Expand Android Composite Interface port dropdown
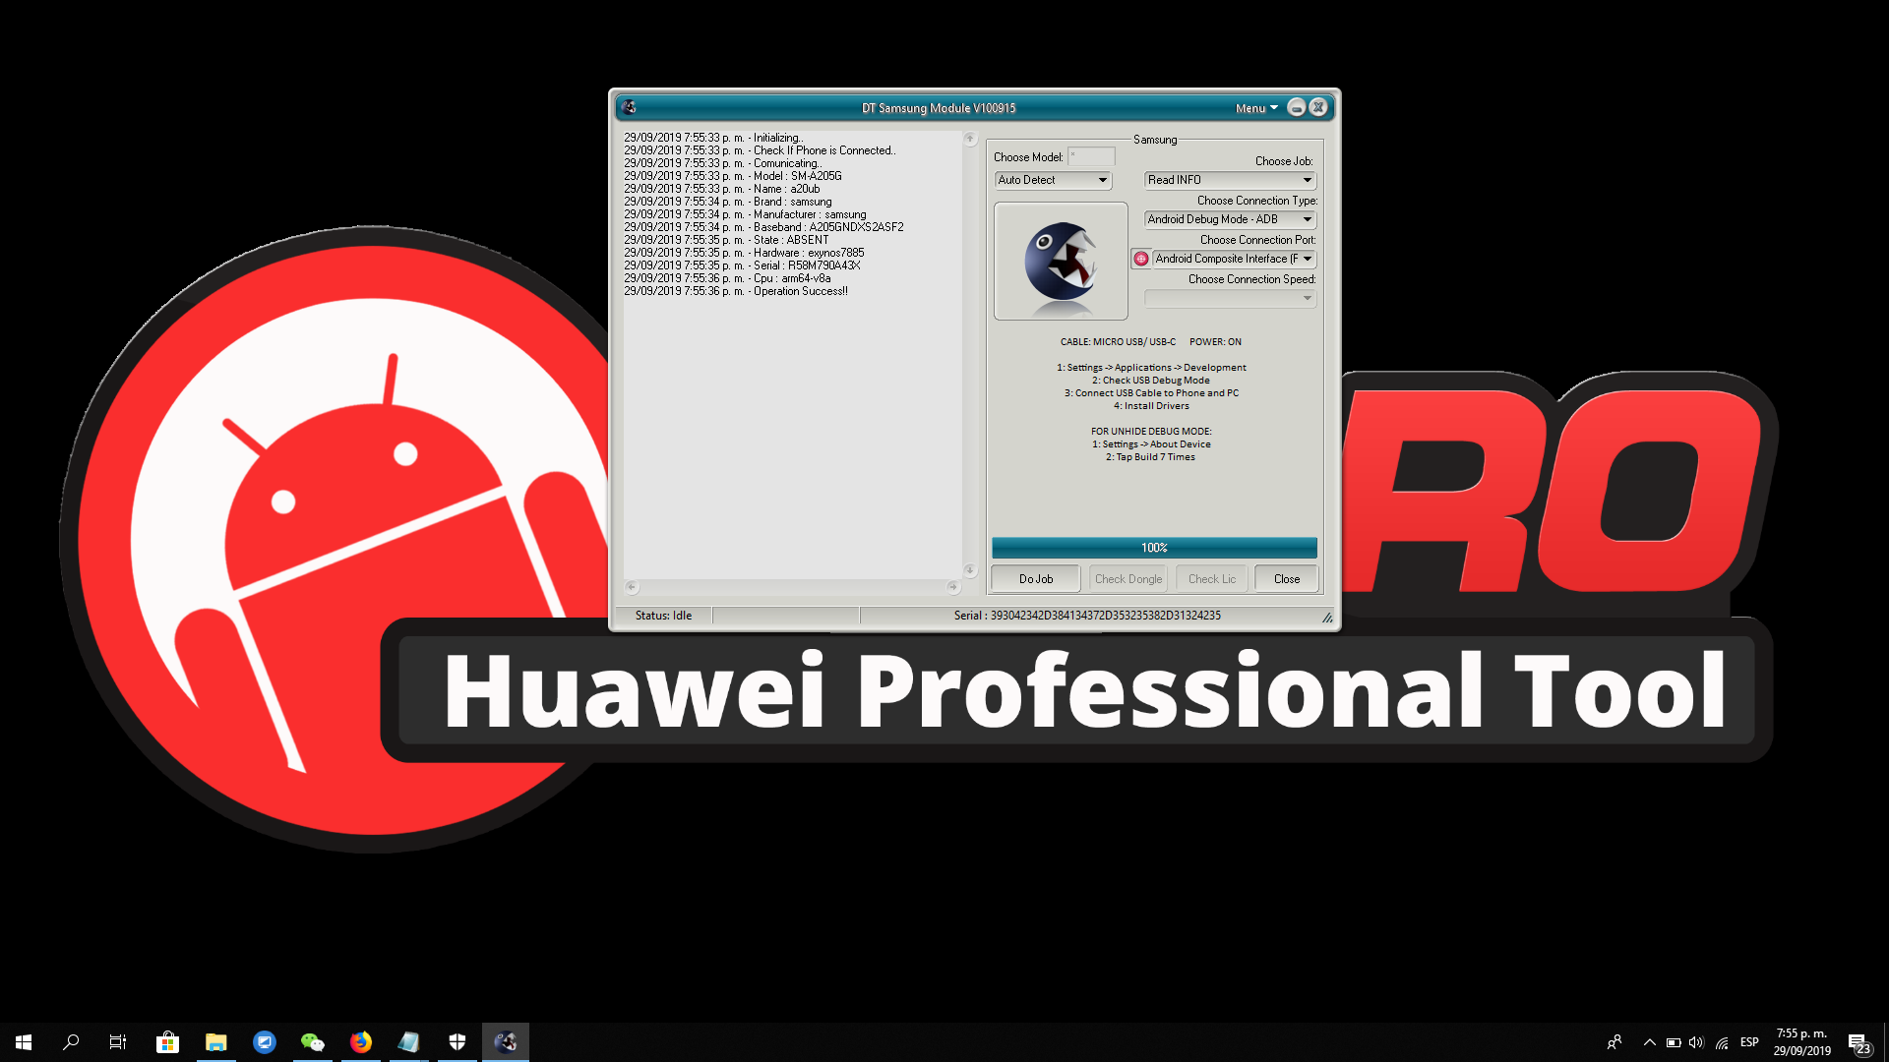Viewport: 1889px width, 1062px height. [1235, 259]
